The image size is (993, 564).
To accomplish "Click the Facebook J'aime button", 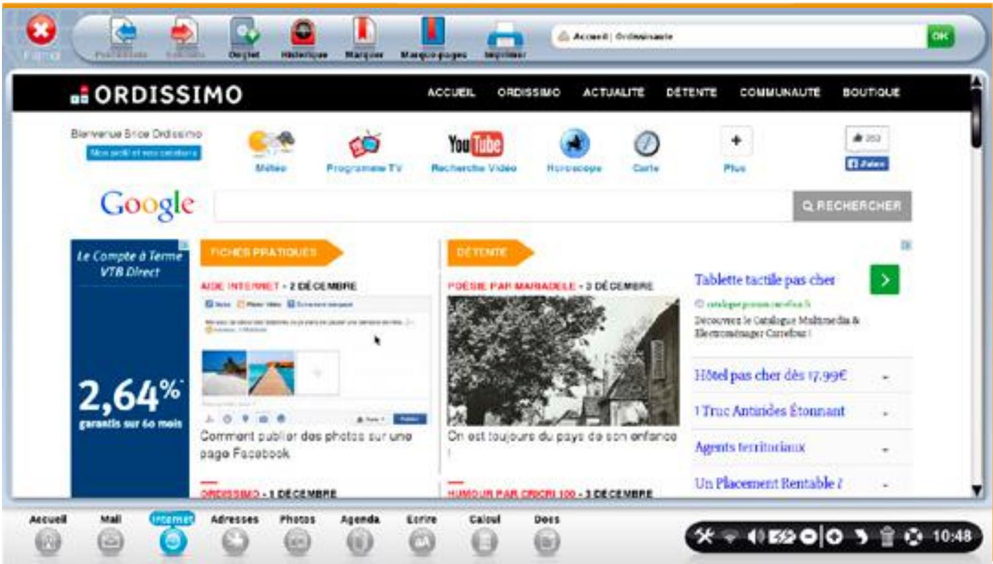I will [x=867, y=163].
